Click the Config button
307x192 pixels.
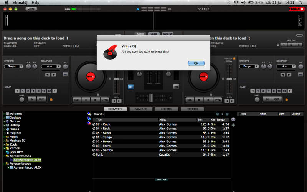tap(31, 8)
